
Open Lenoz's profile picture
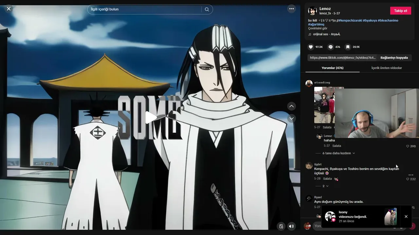[x=312, y=11]
